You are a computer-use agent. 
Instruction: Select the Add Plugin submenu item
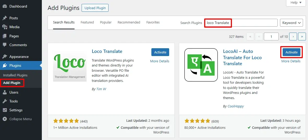pyautogui.click(x=12, y=83)
